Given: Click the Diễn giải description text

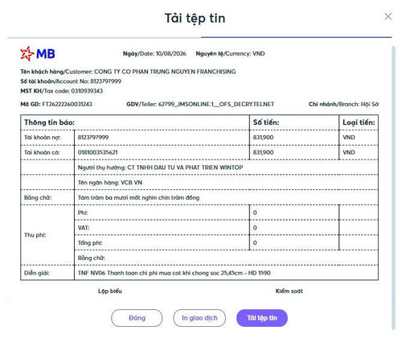Looking at the screenshot, I should 174,273.
